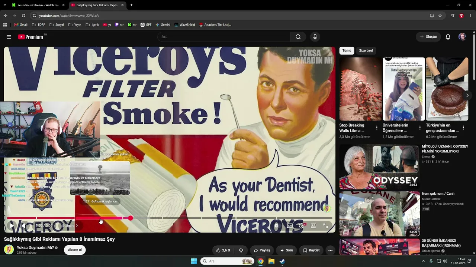Open the tab search dropdown arrow
476x267 pixels.
pyautogui.click(x=4, y=5)
